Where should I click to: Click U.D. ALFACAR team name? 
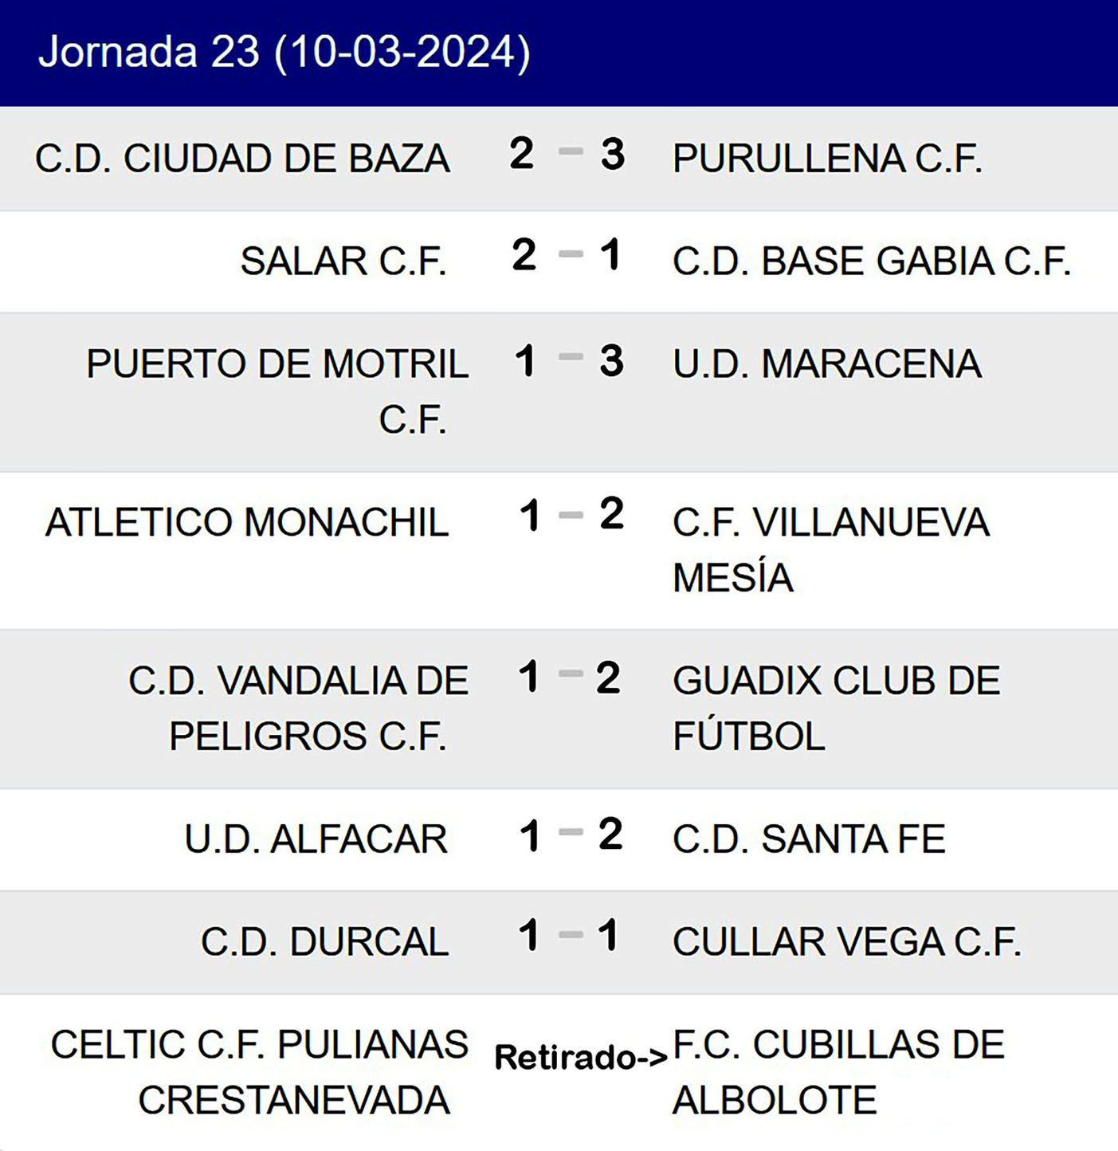[x=316, y=839]
